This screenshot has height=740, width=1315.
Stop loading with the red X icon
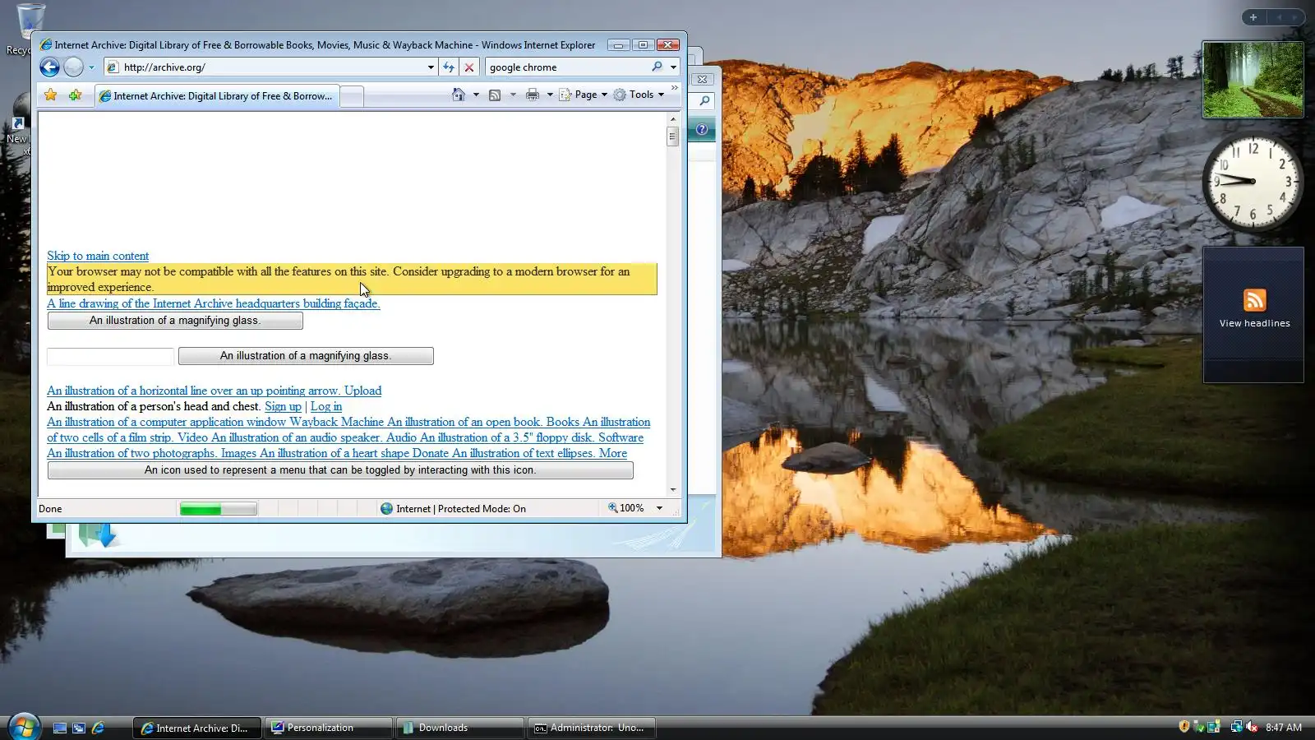[469, 67]
